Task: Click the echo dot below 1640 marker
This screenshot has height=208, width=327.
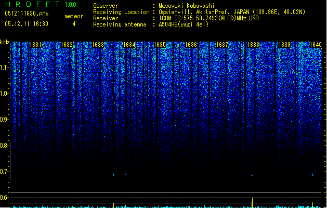Action: 312,175
